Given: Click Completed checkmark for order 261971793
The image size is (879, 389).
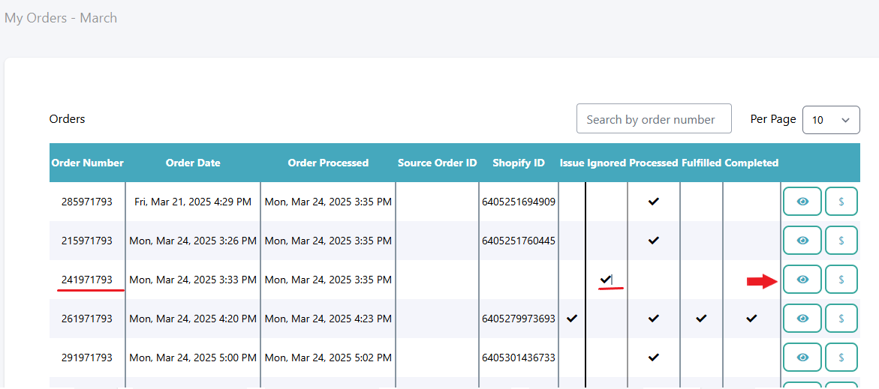Looking at the screenshot, I should point(751,318).
